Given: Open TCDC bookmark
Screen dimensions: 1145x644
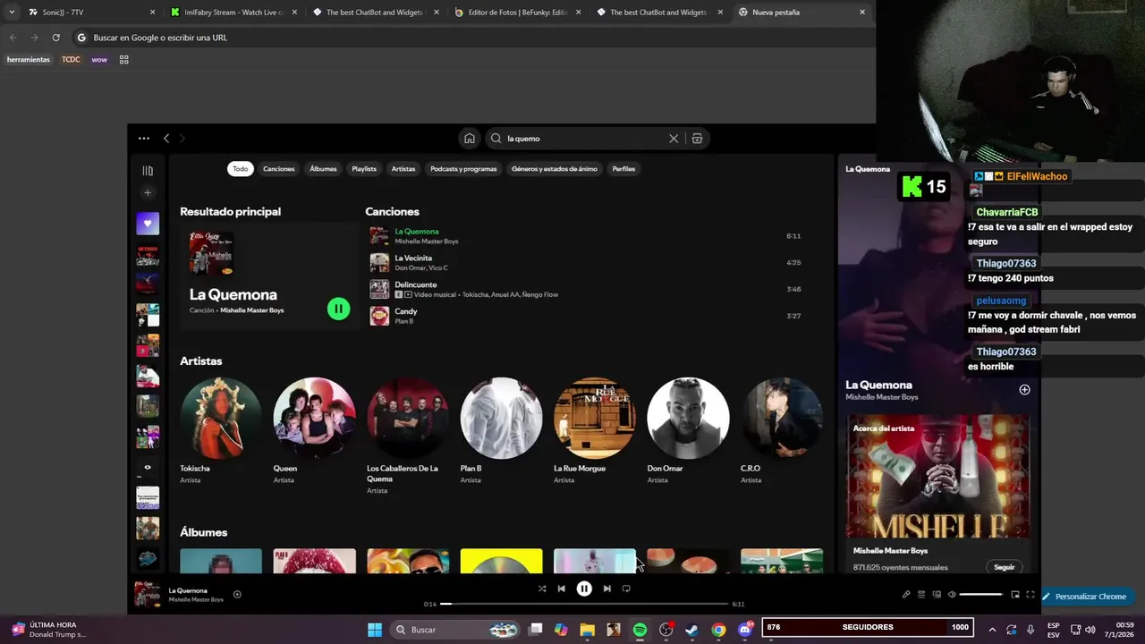Looking at the screenshot, I should click(71, 60).
